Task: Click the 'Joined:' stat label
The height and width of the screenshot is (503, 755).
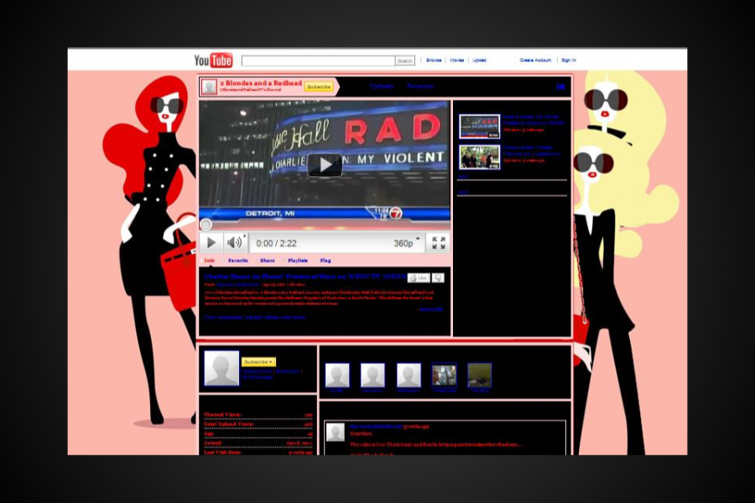Action: [213, 443]
